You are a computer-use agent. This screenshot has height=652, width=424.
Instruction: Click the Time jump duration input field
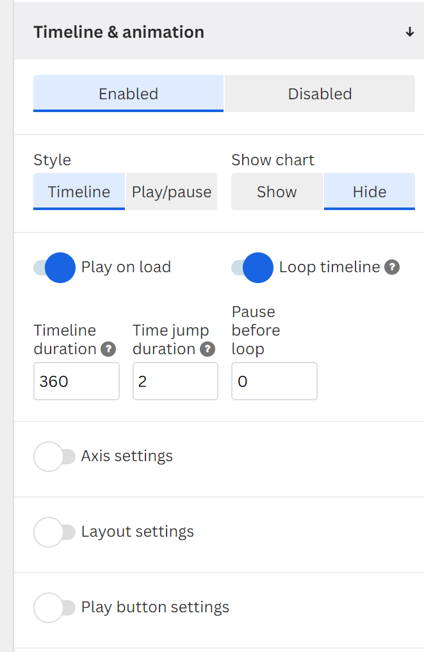175,381
